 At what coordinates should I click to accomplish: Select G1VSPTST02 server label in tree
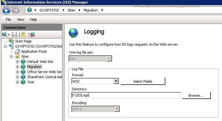pyautogui.click(x=38, y=46)
